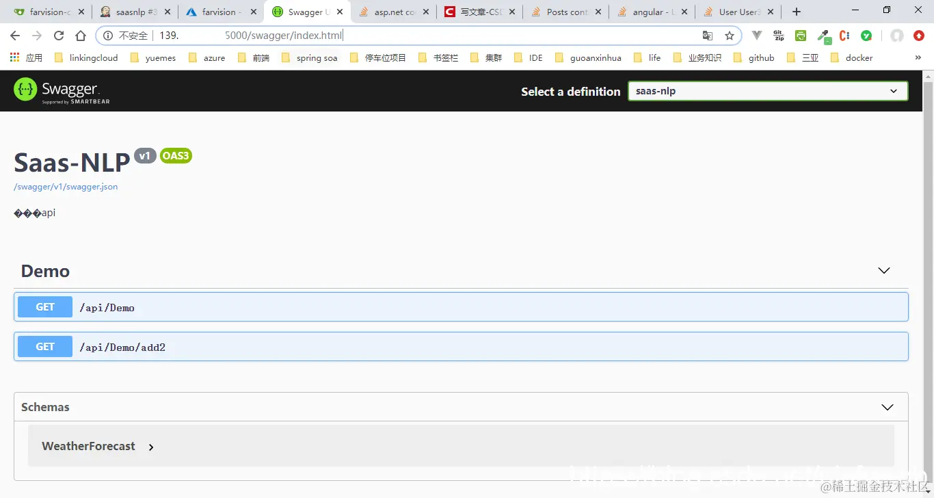The height and width of the screenshot is (498, 934).
Task: Open the site security info icon
Action: coord(108,36)
